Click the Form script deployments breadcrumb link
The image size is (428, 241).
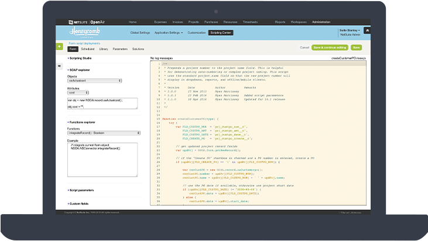pos(85,43)
